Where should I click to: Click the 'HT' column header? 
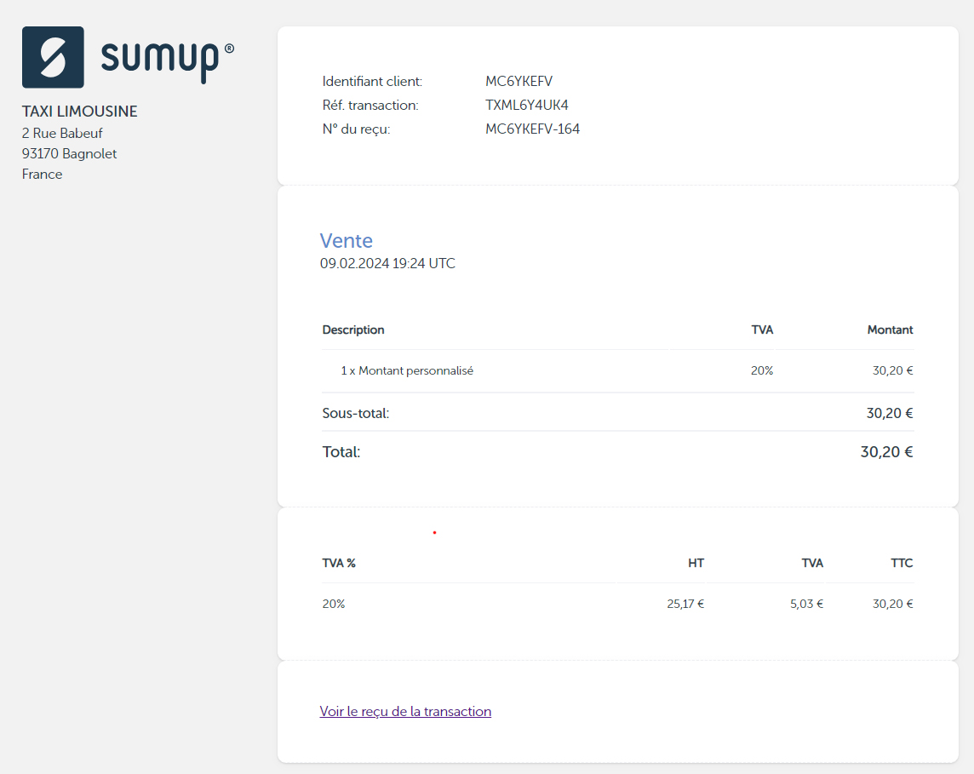pos(696,563)
